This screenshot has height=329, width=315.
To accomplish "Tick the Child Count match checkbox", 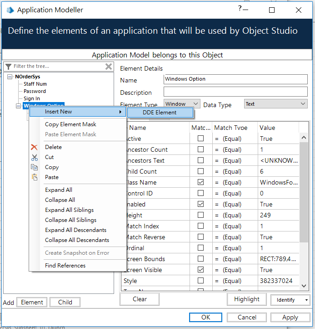I will [200, 171].
